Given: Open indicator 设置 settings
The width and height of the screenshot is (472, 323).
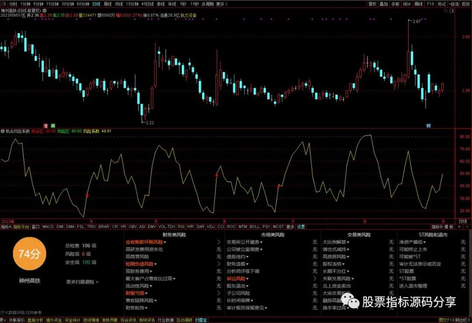Looking at the screenshot, I should (301, 227).
